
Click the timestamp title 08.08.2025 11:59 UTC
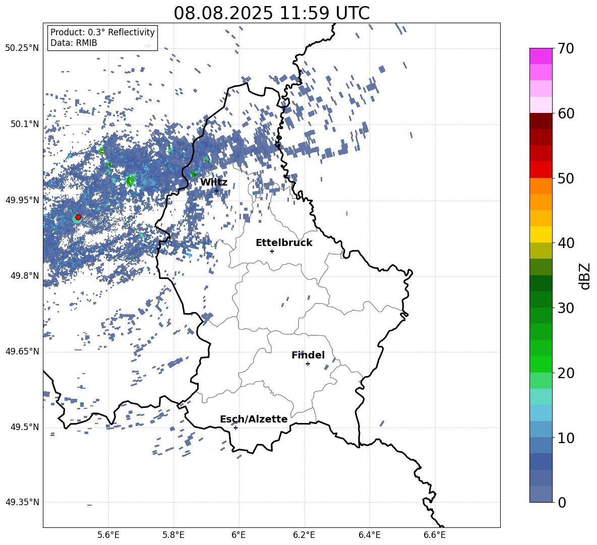(x=271, y=13)
